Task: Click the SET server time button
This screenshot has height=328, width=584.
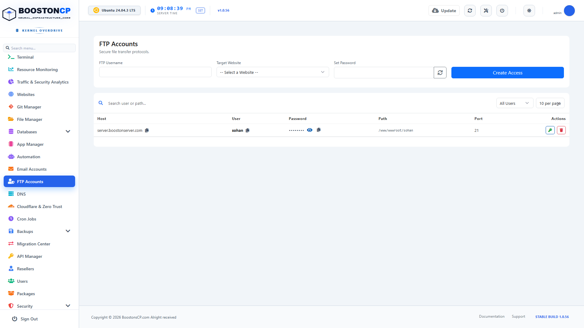Action: tap(200, 11)
